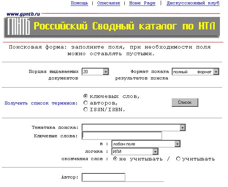
Task: Open Дискуссионный клуб link
Action: [193, 3]
